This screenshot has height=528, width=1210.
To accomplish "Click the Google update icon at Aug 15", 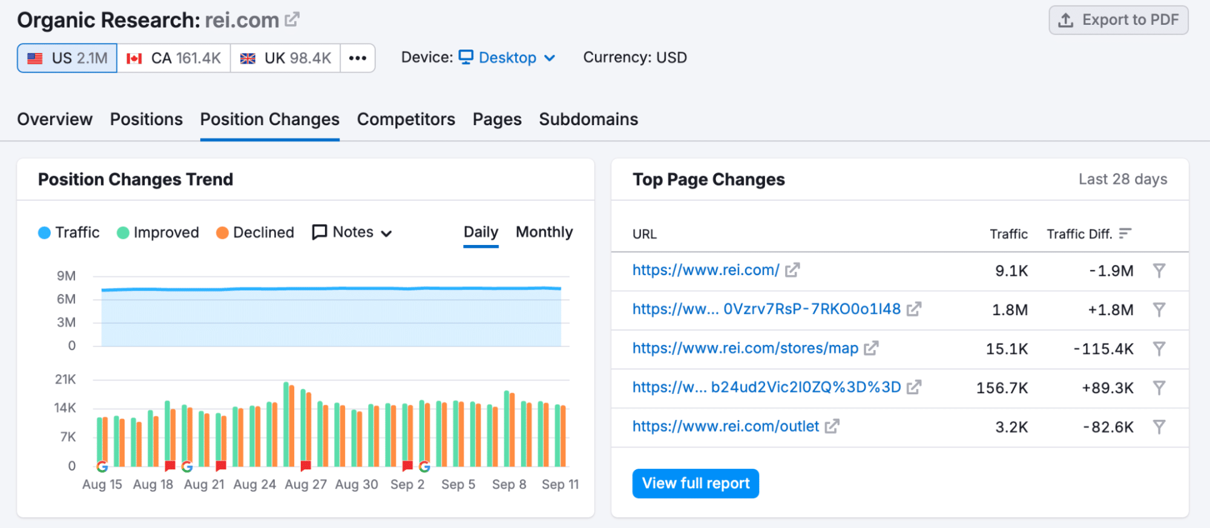I will click(x=102, y=466).
